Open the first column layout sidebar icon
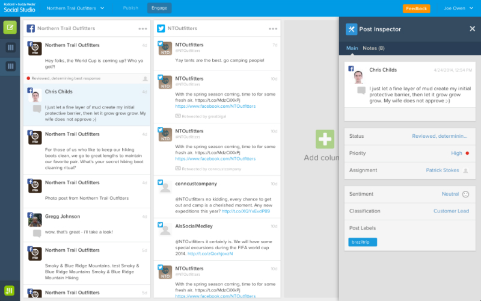 coord(10,48)
